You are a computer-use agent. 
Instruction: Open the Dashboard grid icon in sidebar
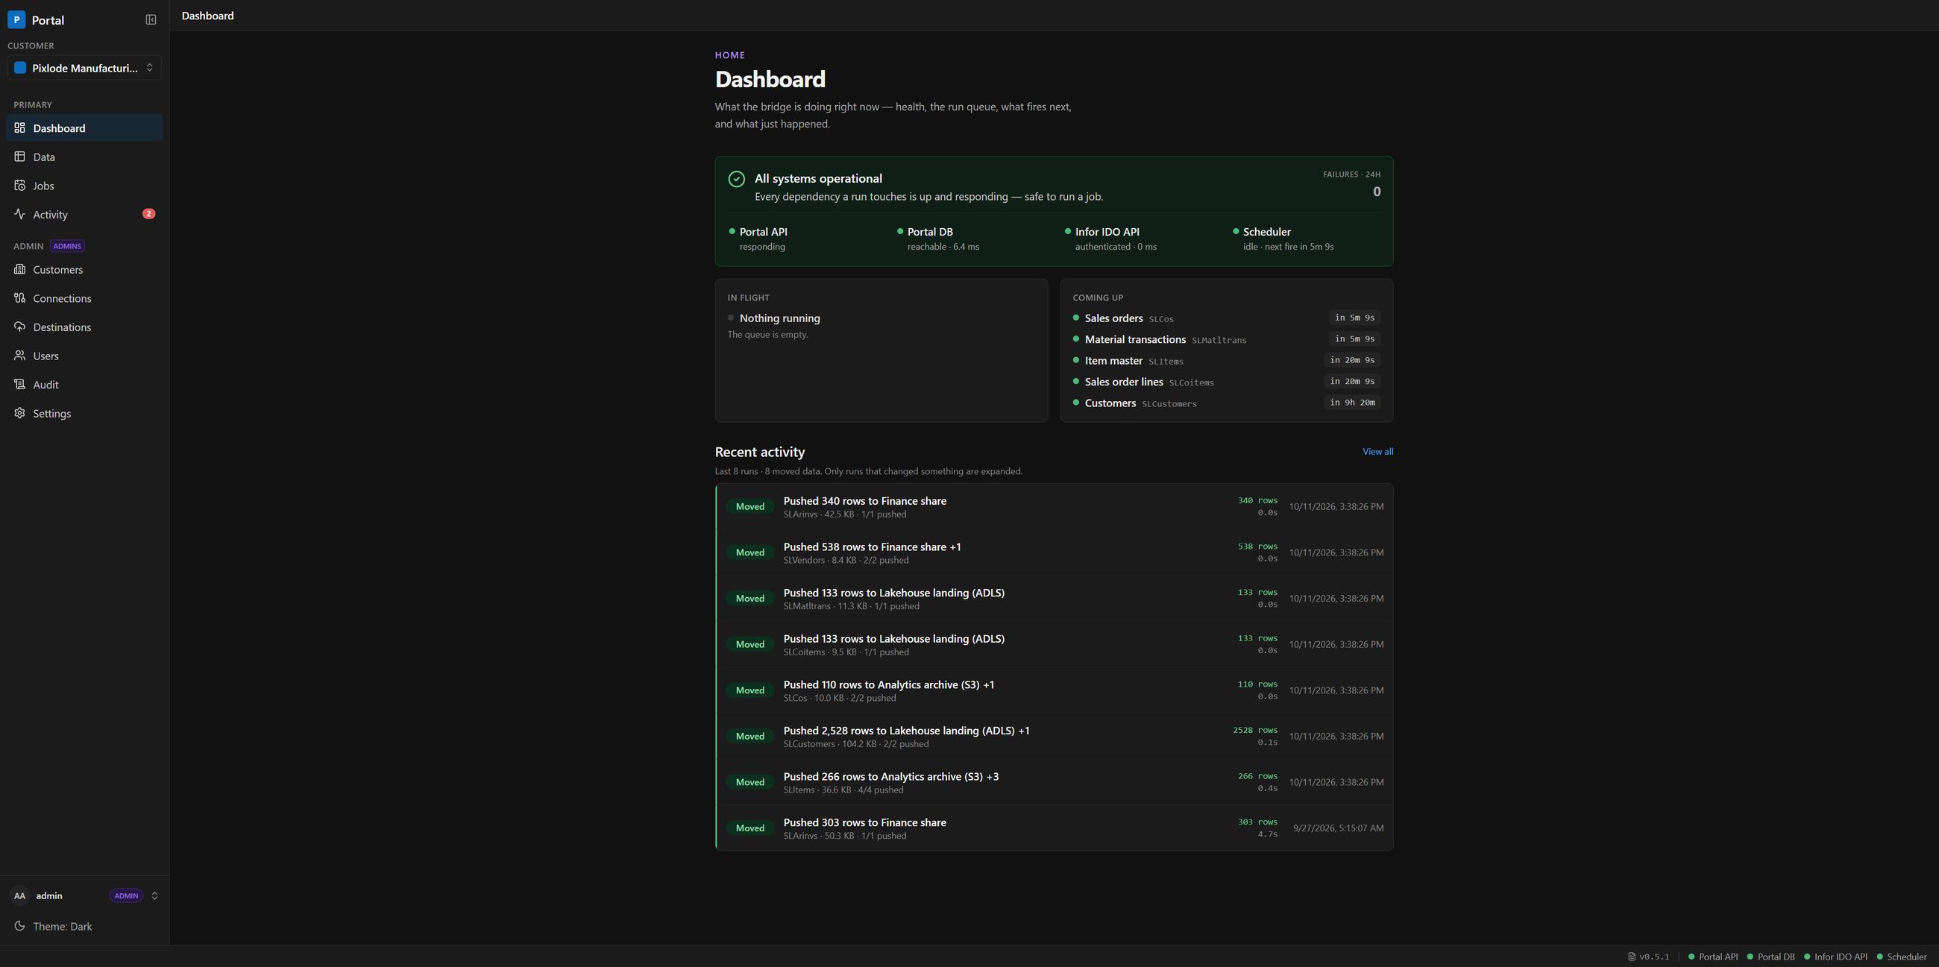(x=20, y=128)
